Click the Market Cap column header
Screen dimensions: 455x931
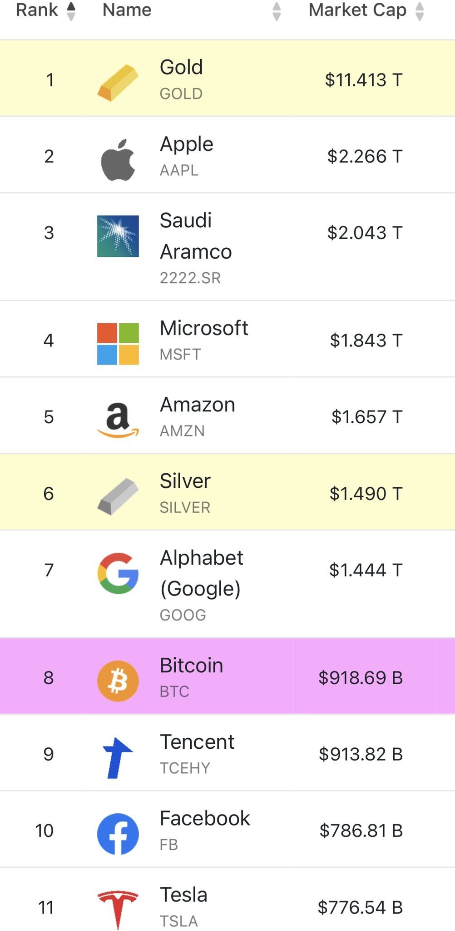click(x=357, y=10)
